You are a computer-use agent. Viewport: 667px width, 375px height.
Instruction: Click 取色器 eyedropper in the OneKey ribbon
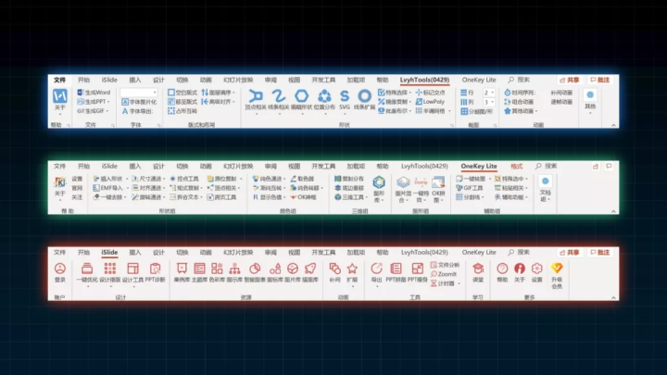click(302, 179)
